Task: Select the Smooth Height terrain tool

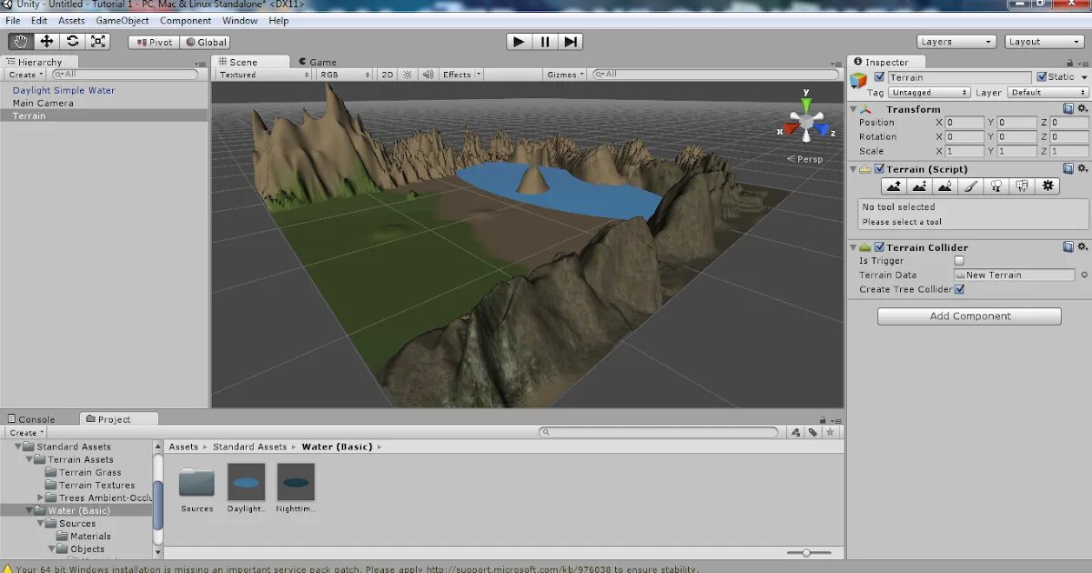Action: 945,186
